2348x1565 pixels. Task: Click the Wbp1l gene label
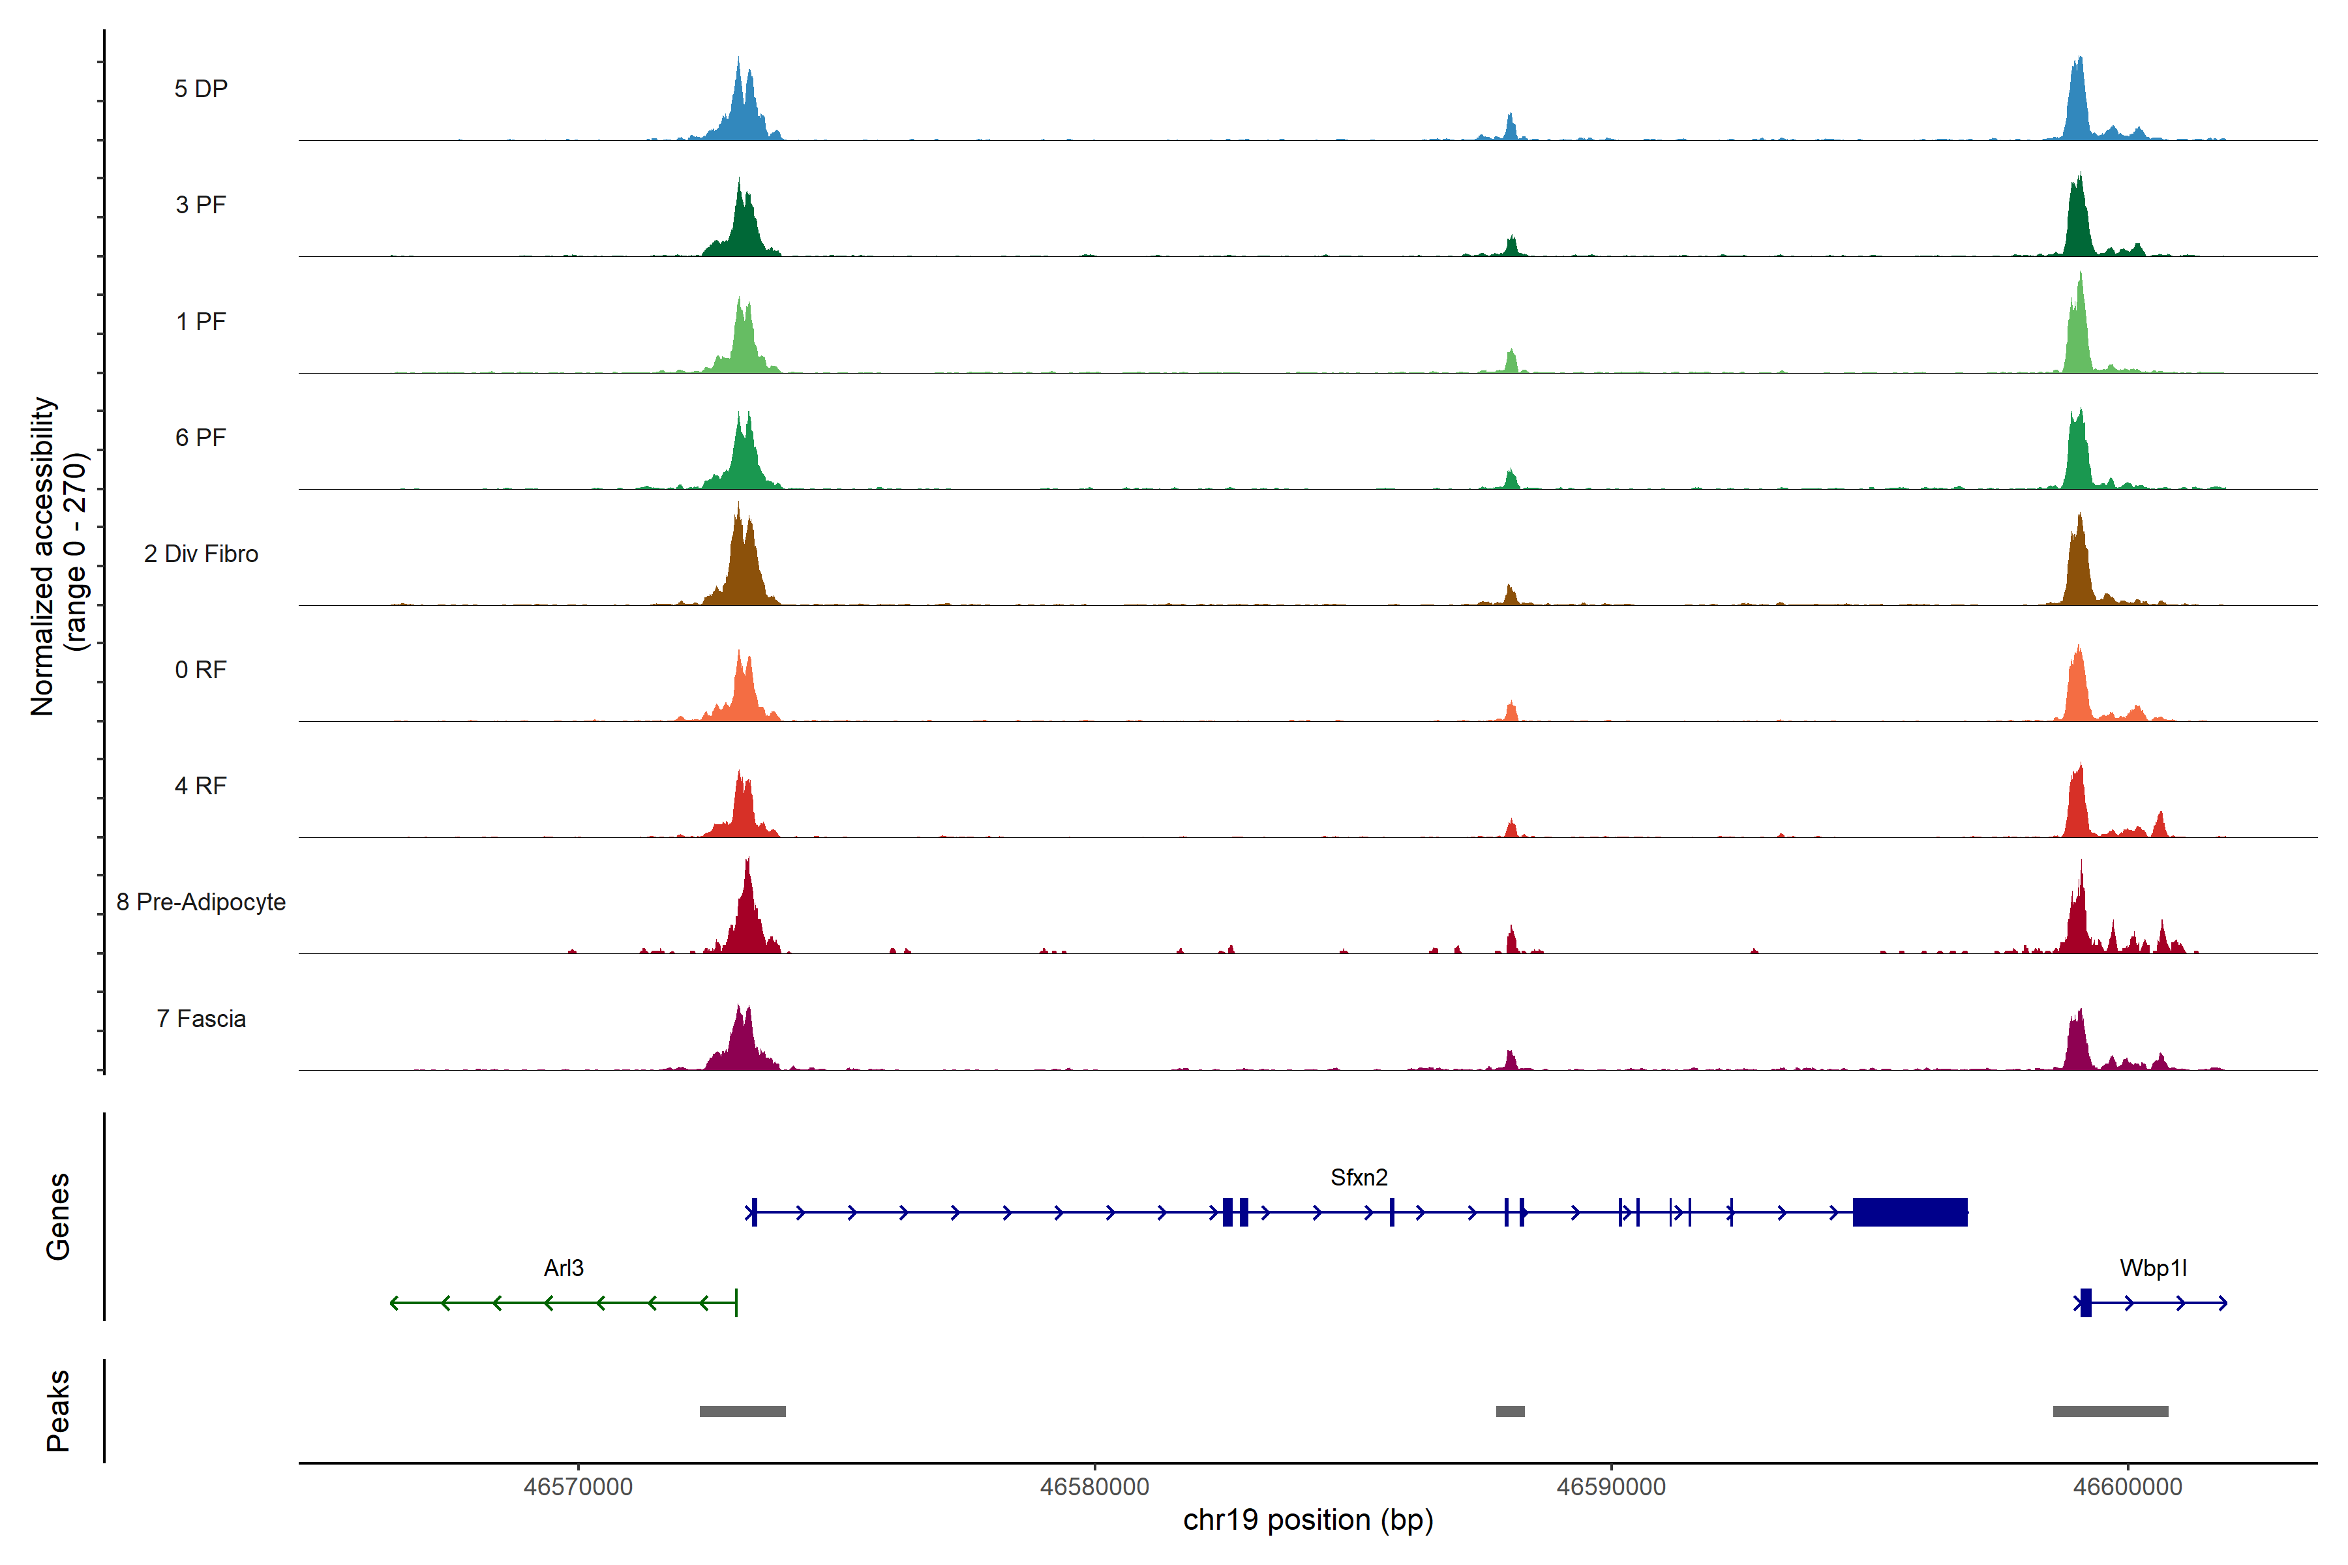click(x=2154, y=1268)
